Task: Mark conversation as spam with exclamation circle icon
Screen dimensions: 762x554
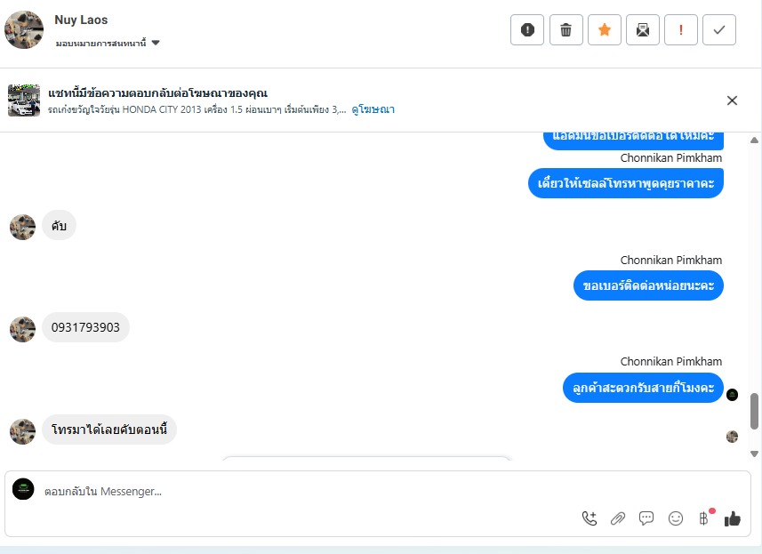Action: click(526, 30)
